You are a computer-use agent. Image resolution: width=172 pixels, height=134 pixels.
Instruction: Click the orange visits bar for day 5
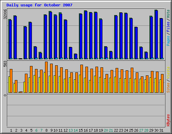coord(31,79)
